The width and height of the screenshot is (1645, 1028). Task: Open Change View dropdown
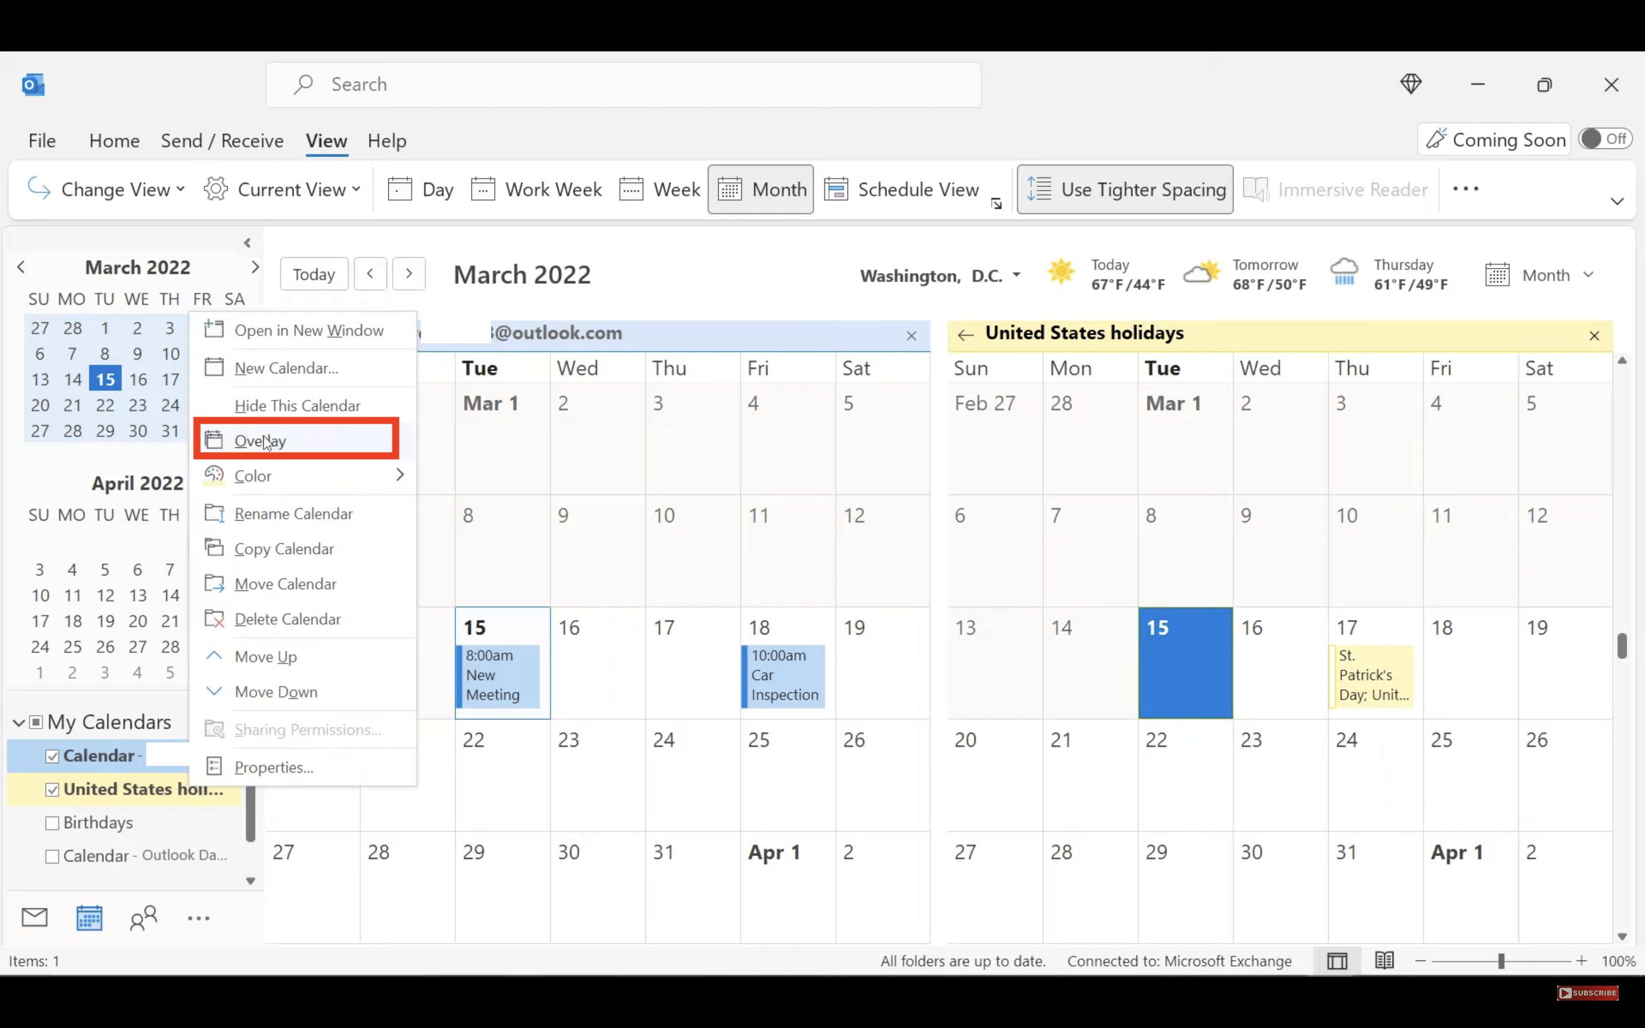[x=106, y=189]
